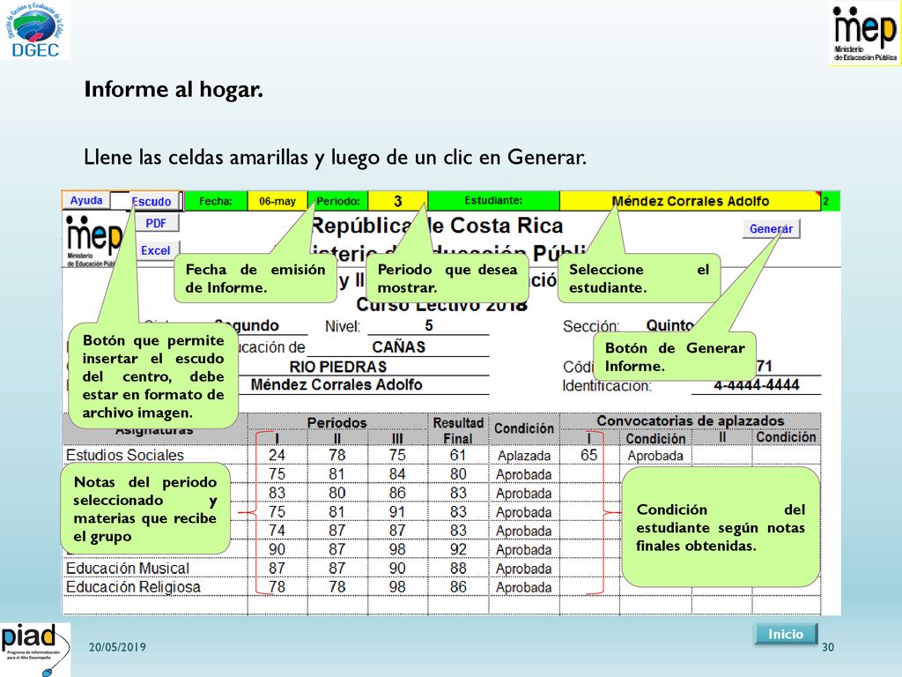Select the student cell Méndez Corrales Adolfo
The width and height of the screenshot is (902, 677).
(x=691, y=201)
